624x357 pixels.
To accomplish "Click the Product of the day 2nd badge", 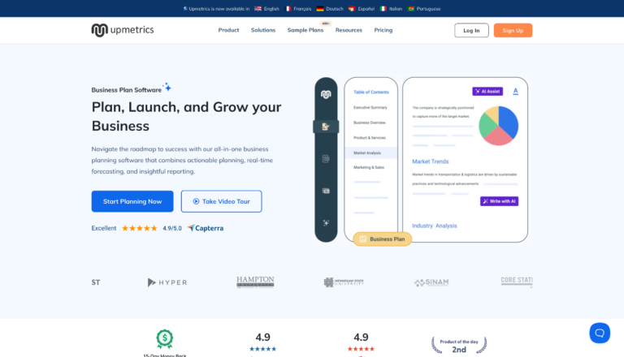I will pos(459,345).
